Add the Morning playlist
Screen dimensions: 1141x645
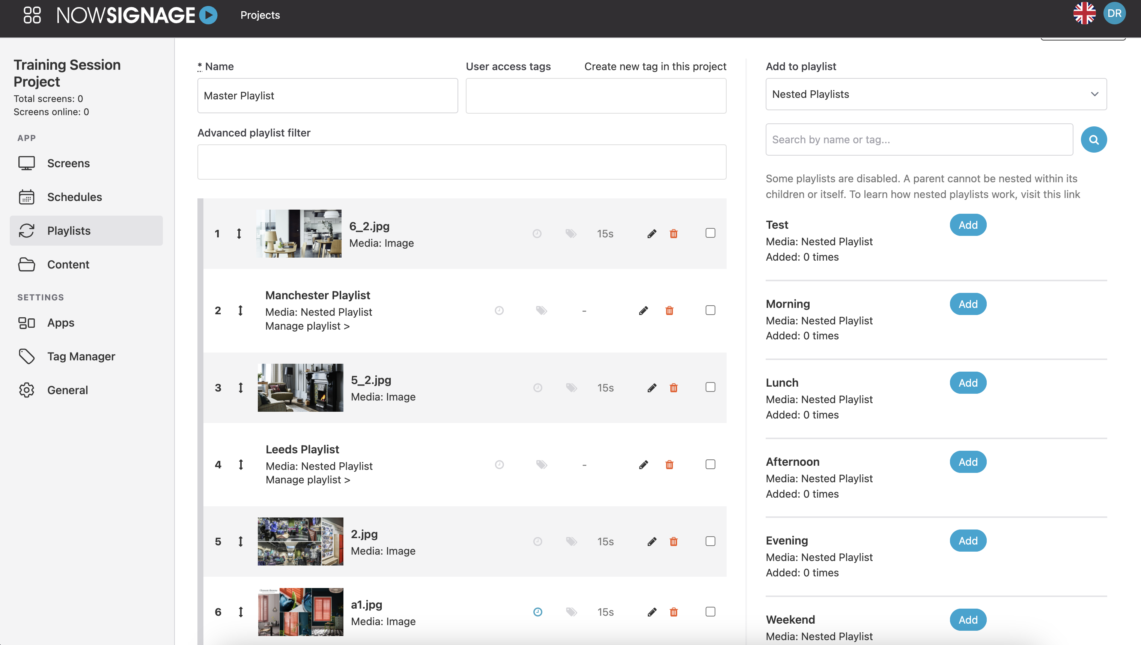pos(968,304)
